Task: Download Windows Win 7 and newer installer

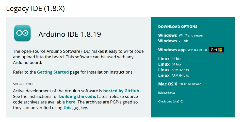Action: tap(181, 35)
